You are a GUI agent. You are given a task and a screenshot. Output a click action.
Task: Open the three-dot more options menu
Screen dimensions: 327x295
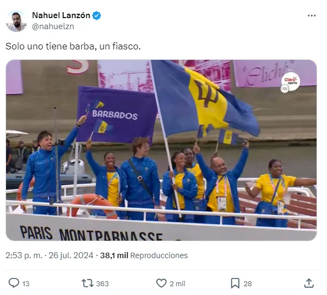click(312, 15)
